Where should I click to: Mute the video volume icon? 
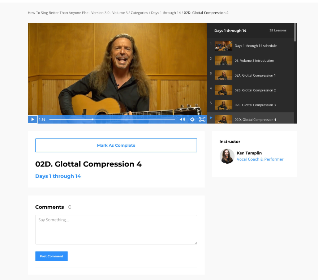[182, 120]
